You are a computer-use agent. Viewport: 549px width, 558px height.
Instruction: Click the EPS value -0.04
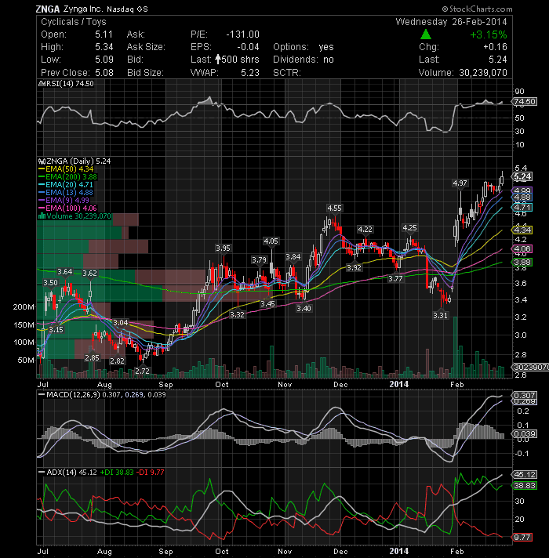click(x=248, y=47)
